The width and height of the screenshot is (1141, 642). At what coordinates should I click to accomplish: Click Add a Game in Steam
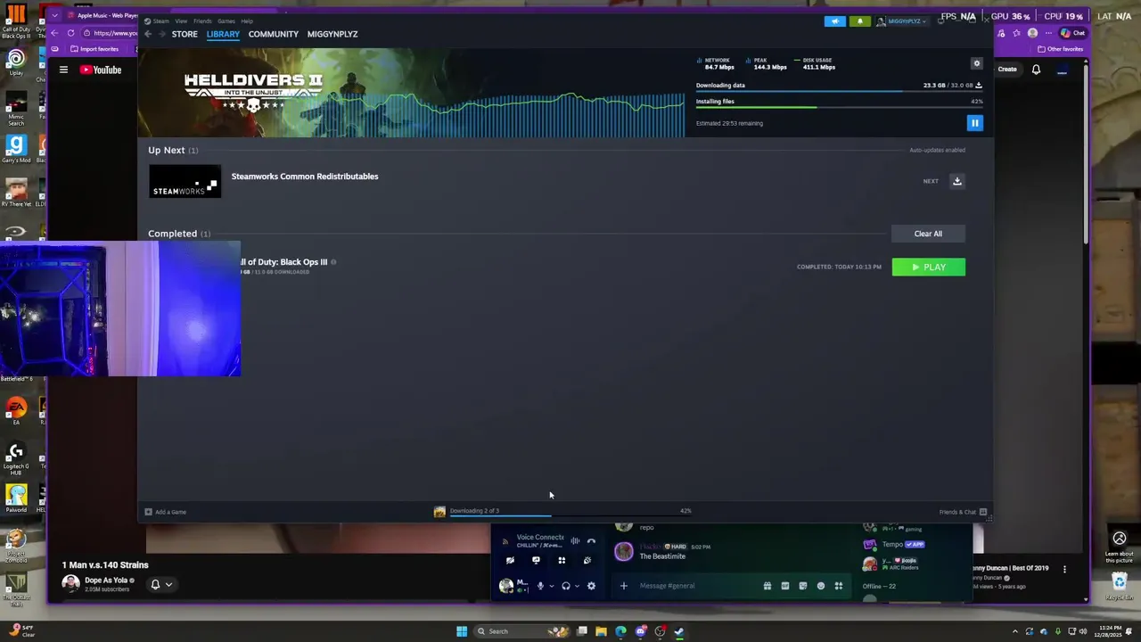(x=166, y=512)
